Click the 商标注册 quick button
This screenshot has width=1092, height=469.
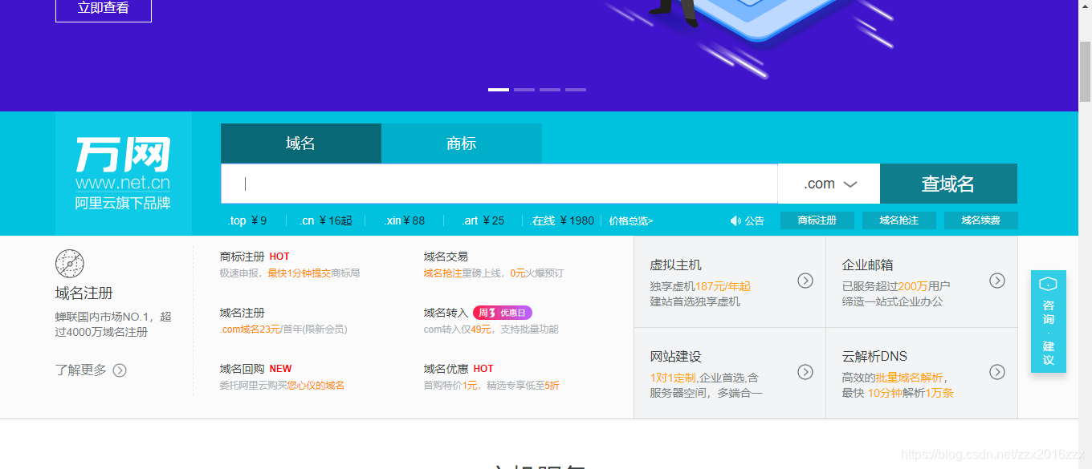click(x=817, y=220)
